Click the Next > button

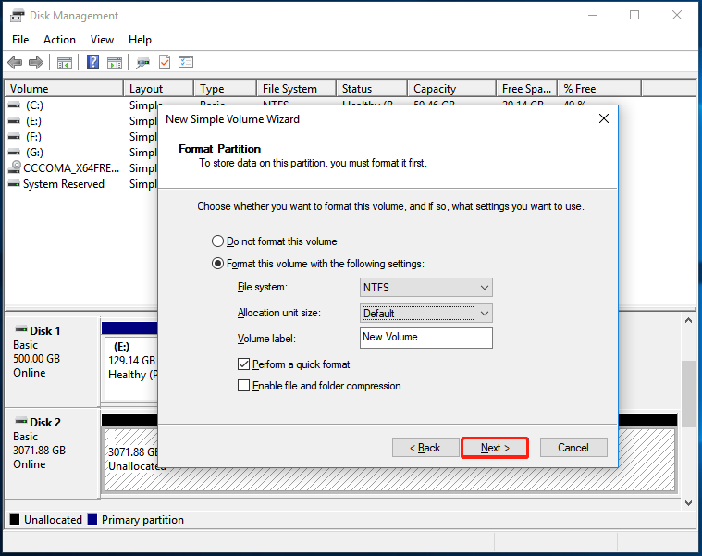495,448
